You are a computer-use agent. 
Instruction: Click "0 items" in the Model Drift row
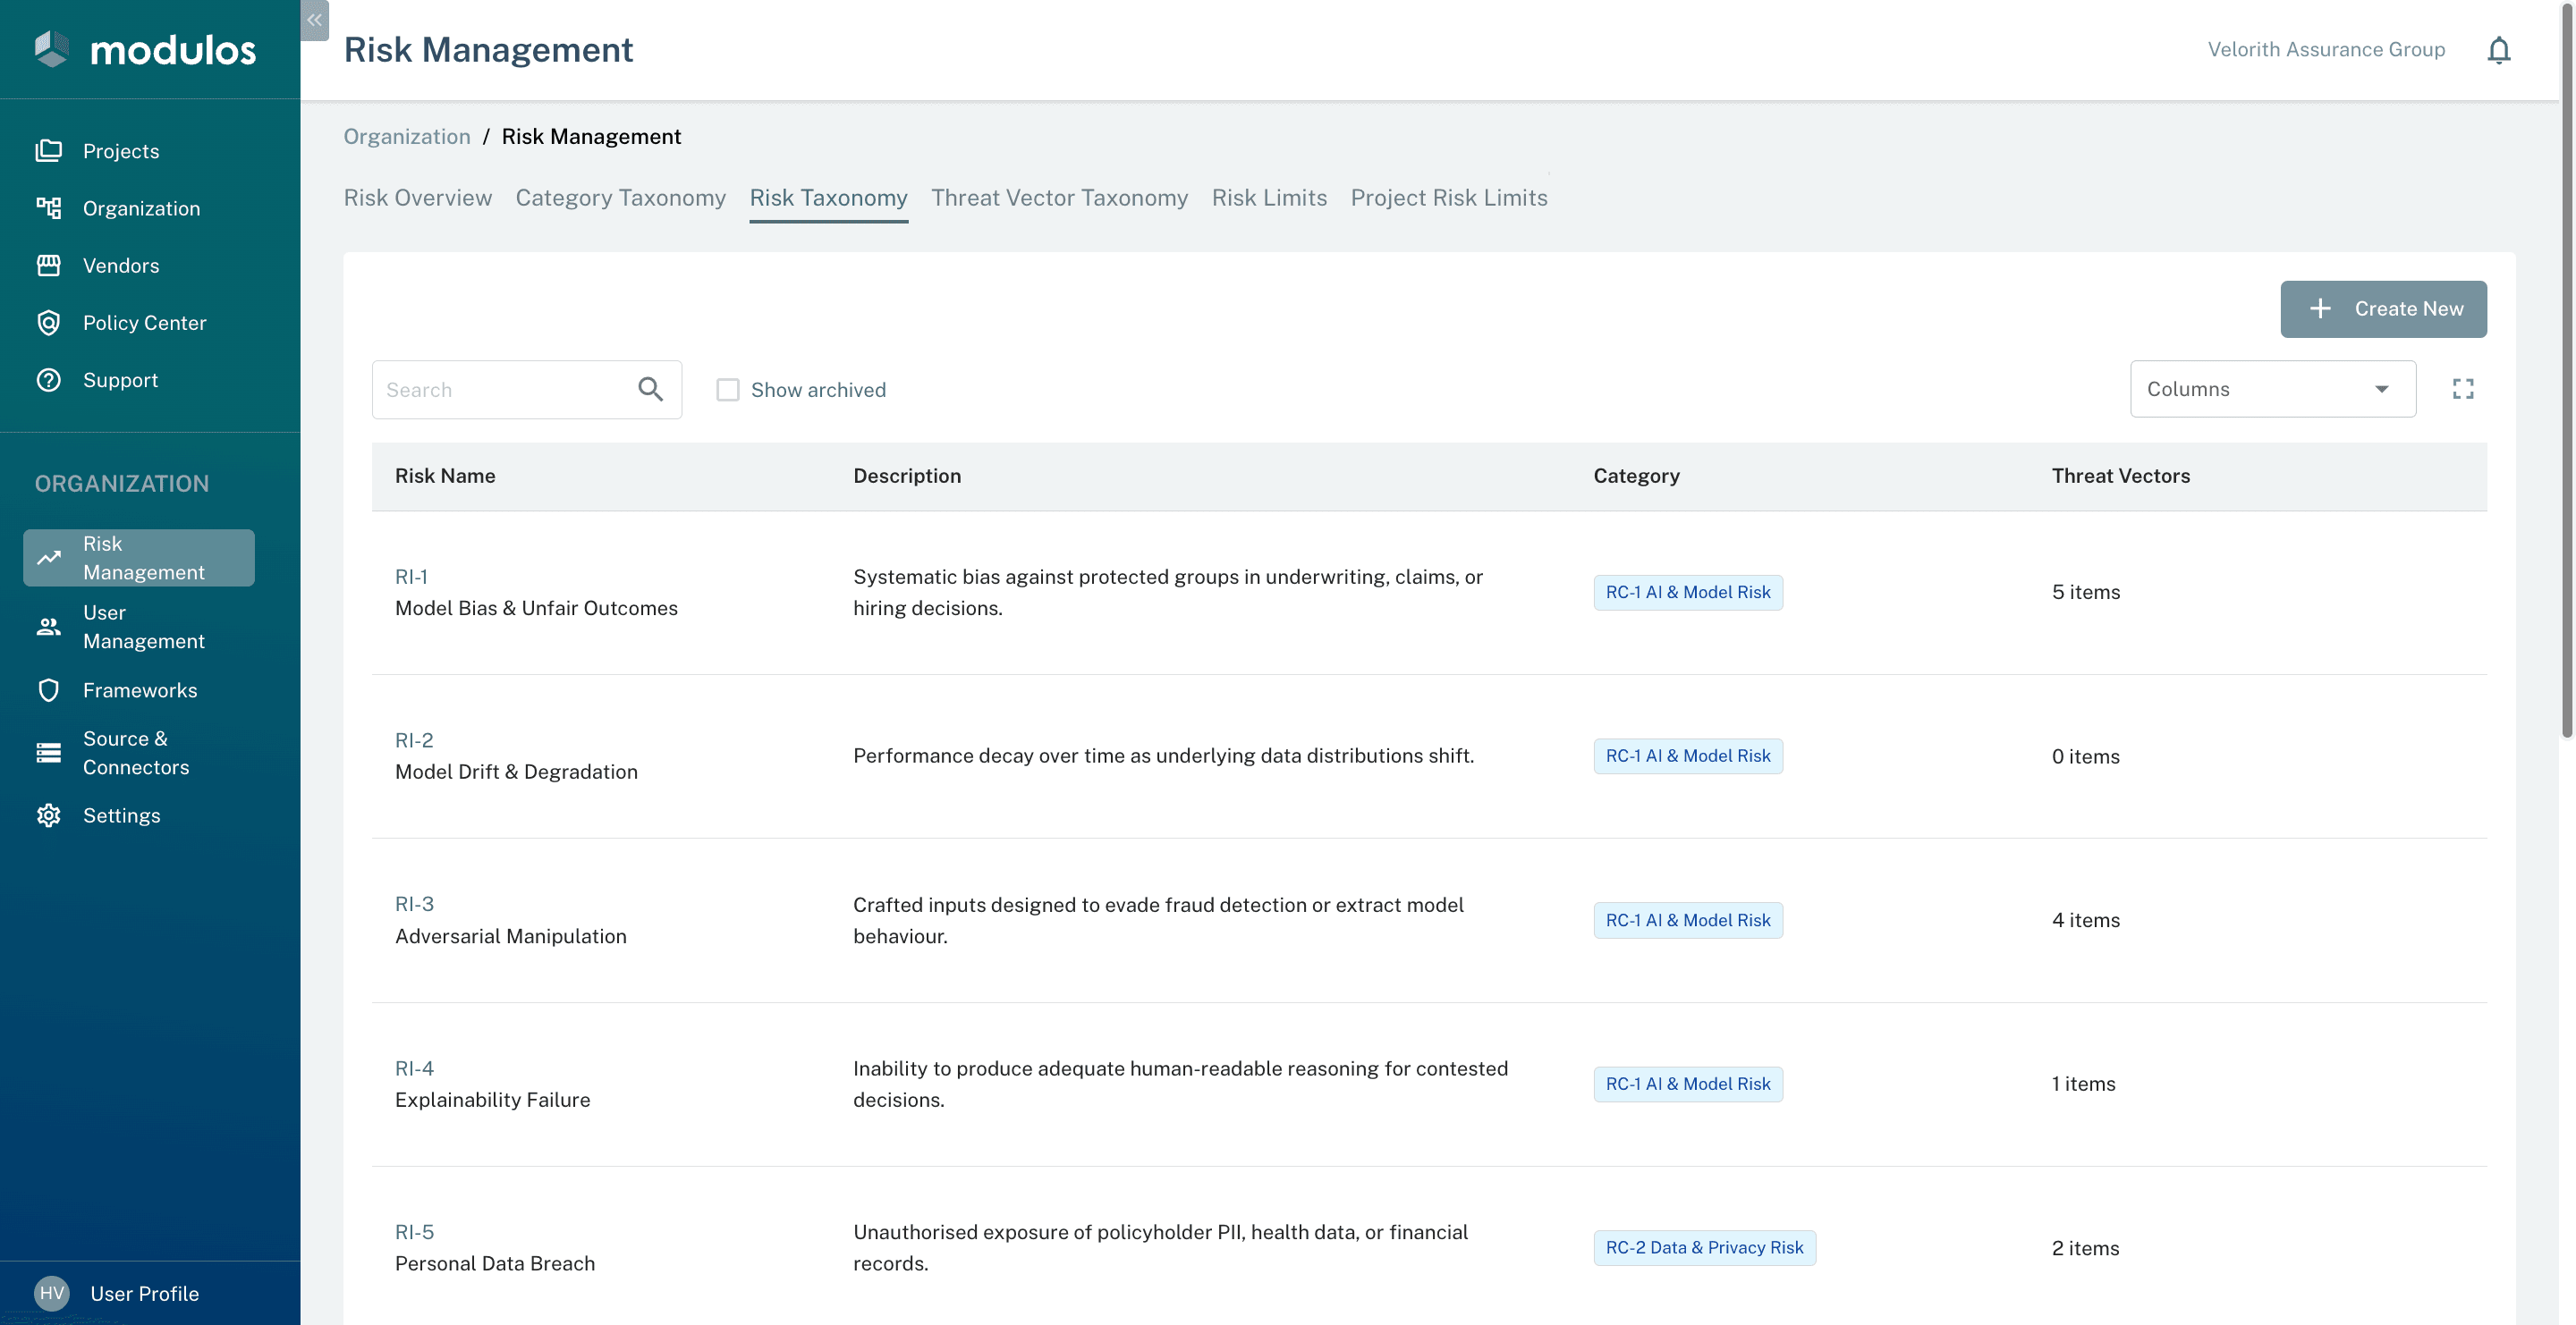click(2086, 756)
